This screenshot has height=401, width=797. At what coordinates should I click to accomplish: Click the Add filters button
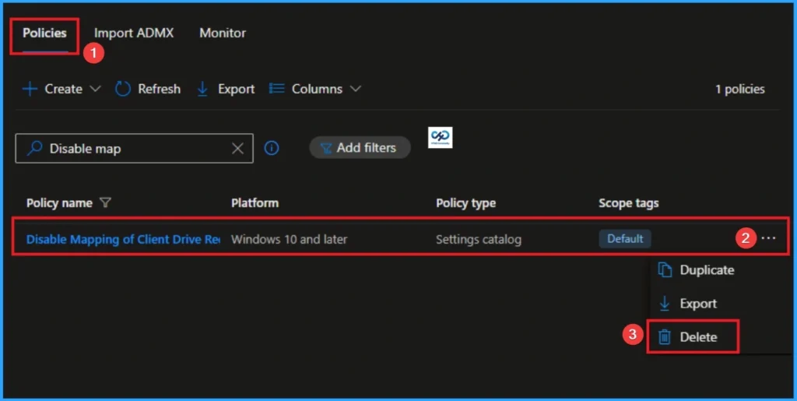click(360, 147)
